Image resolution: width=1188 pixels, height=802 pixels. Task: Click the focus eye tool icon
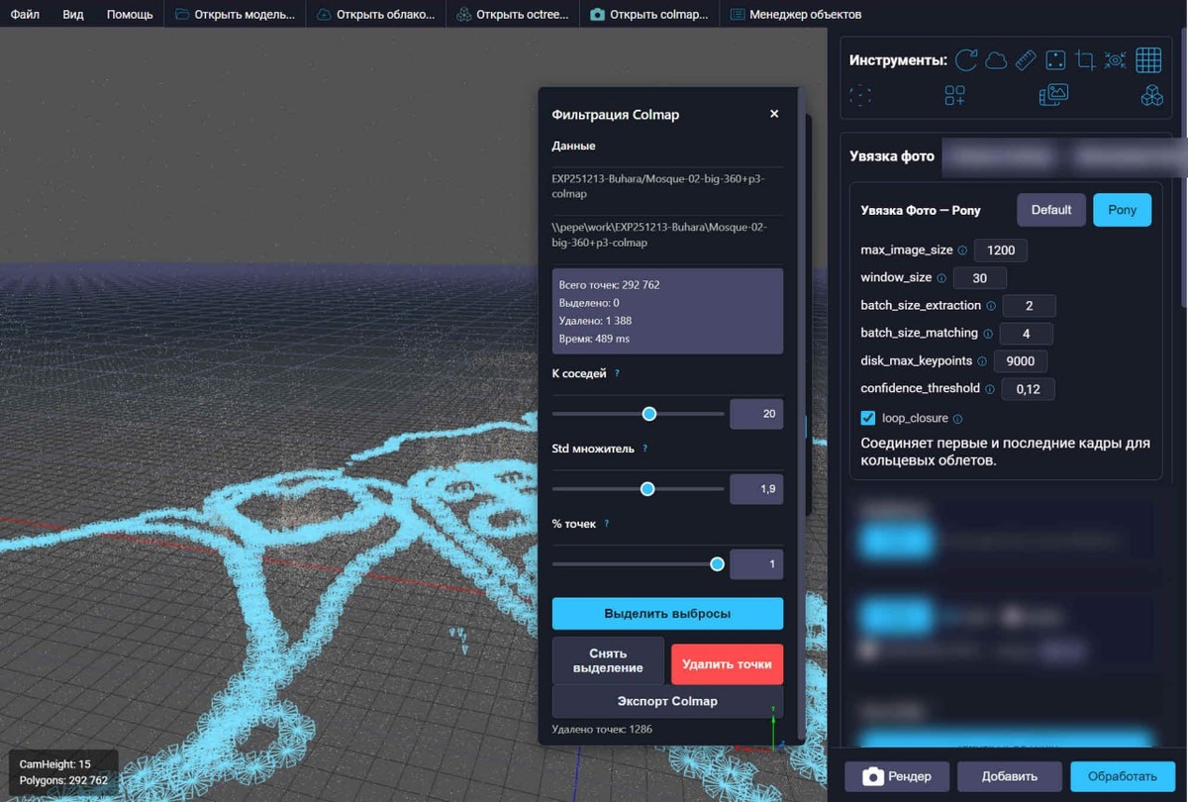click(1115, 60)
